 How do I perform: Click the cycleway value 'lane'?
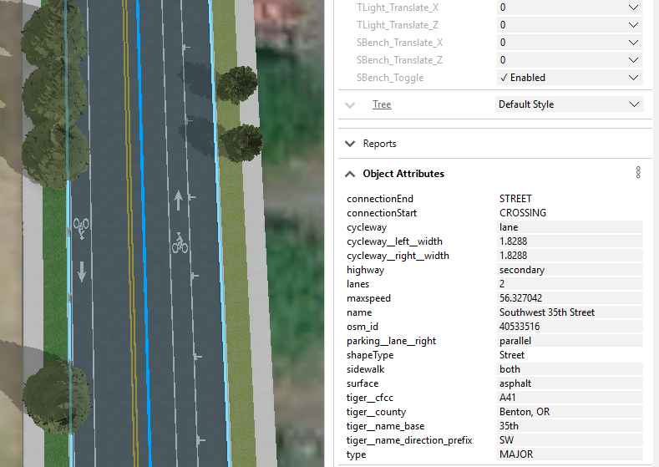tap(570, 227)
